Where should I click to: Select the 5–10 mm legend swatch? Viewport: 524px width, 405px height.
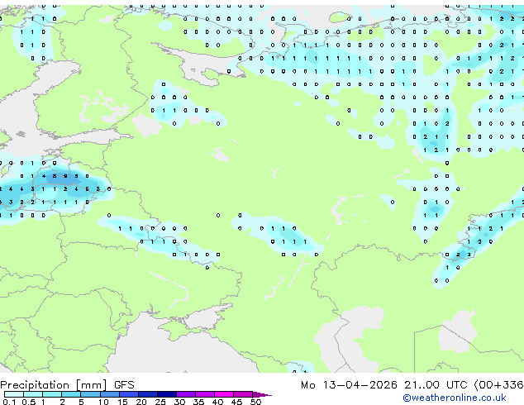[x=90, y=394]
